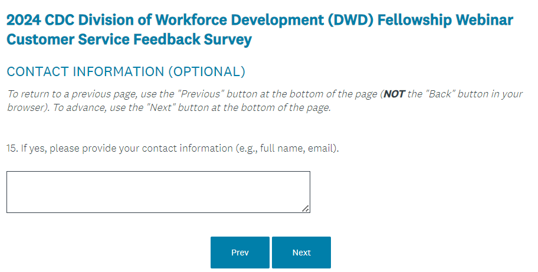538x272 pixels.
Task: Click the Next button
Action: [x=301, y=253]
